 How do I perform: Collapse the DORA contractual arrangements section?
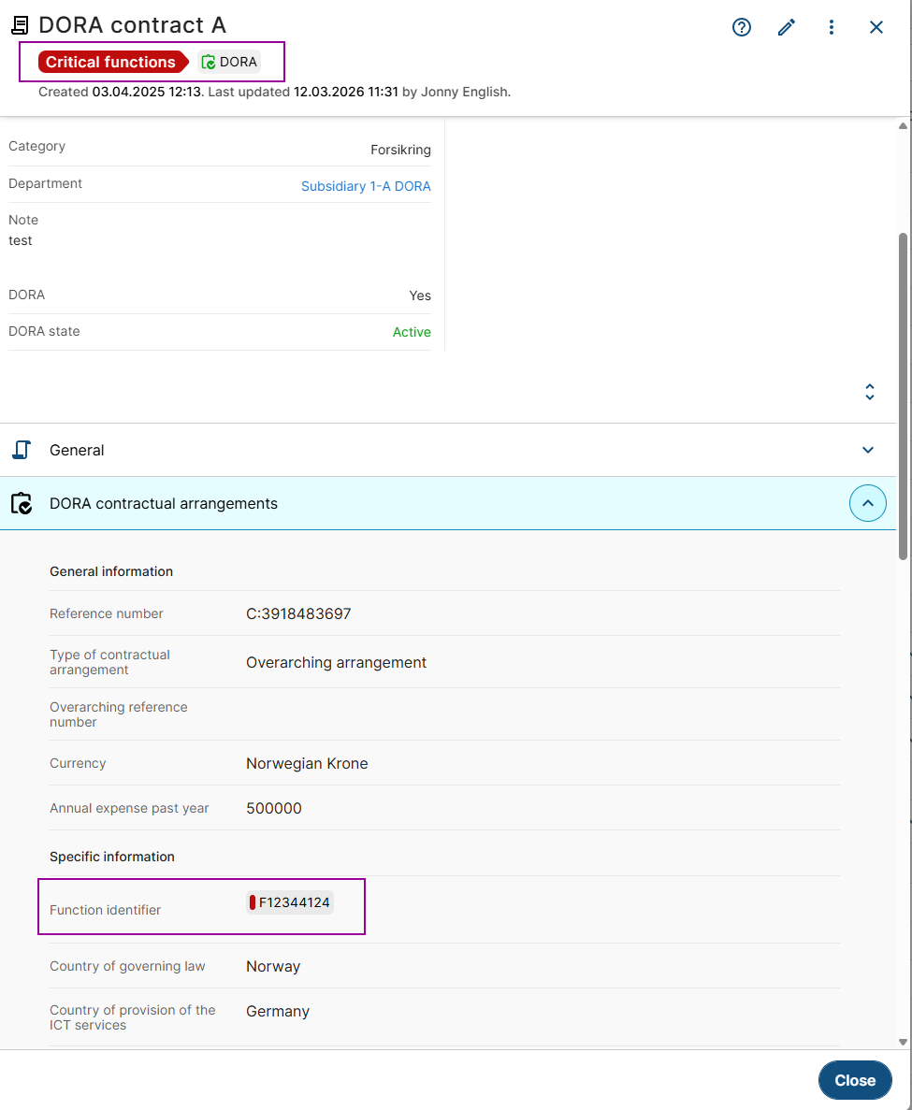click(867, 503)
